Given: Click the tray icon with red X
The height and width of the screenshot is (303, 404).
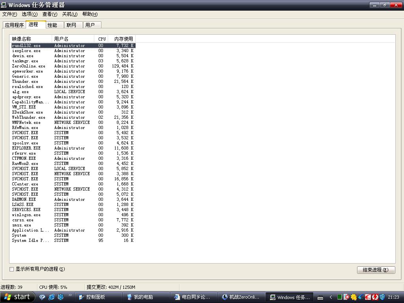Looking at the screenshot, I should [x=346, y=297].
